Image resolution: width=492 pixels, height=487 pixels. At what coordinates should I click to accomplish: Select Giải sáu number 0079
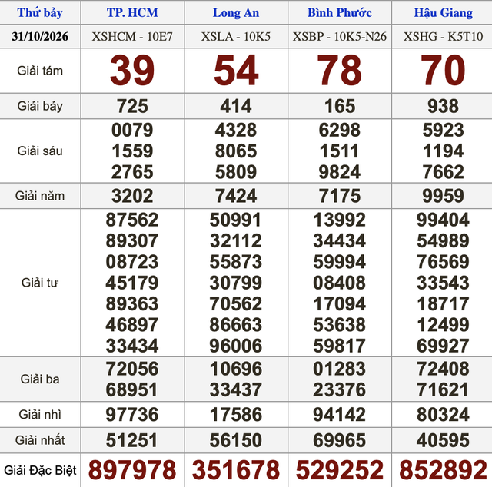132,130
